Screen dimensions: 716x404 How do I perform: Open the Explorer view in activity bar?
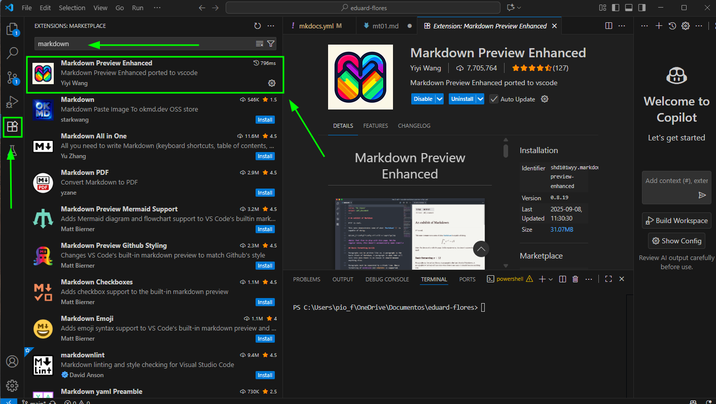(x=12, y=29)
